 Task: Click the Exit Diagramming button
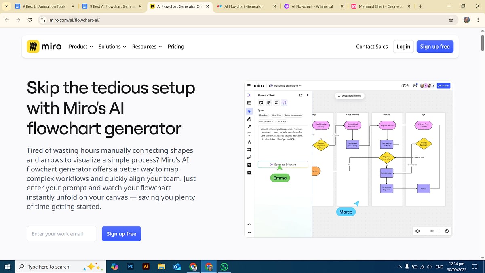350,95
